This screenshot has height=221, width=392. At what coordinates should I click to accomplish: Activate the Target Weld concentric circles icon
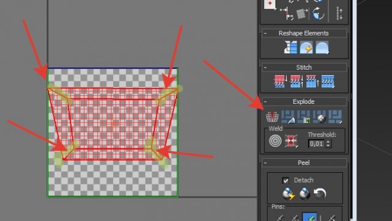click(x=275, y=141)
